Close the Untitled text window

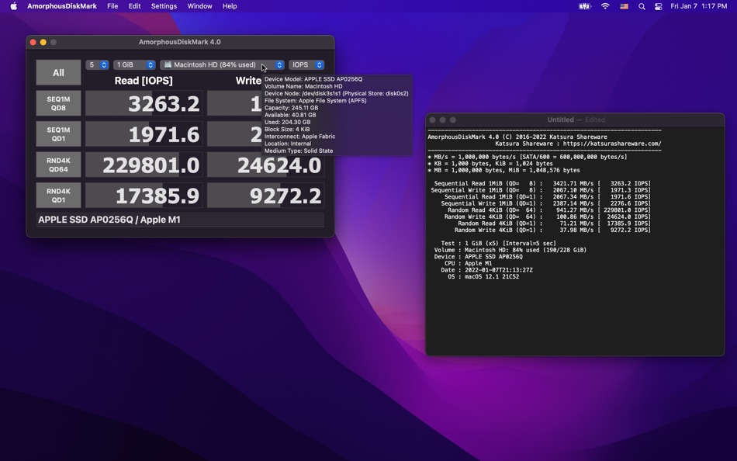[x=432, y=120]
